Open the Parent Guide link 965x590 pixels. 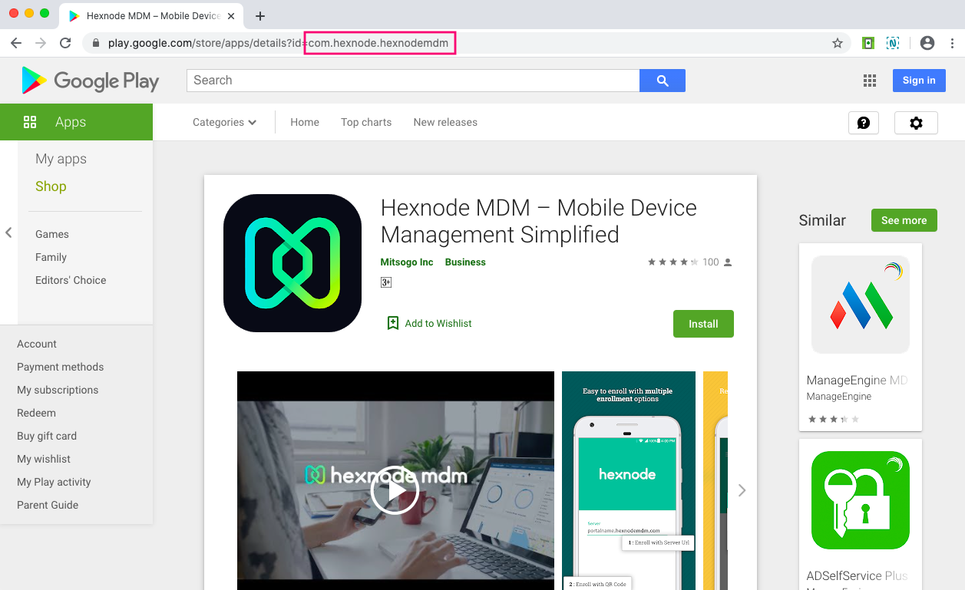click(48, 505)
